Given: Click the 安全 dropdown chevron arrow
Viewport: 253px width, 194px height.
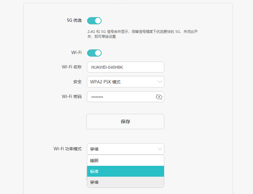Looking at the screenshot, I should (x=160, y=82).
